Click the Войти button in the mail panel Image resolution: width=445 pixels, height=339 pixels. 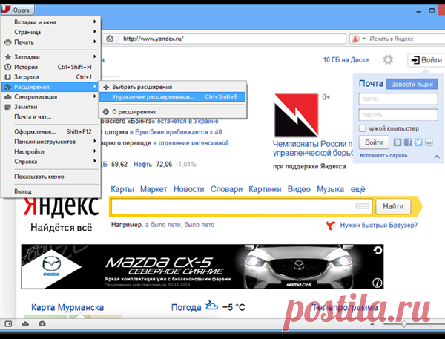click(374, 142)
